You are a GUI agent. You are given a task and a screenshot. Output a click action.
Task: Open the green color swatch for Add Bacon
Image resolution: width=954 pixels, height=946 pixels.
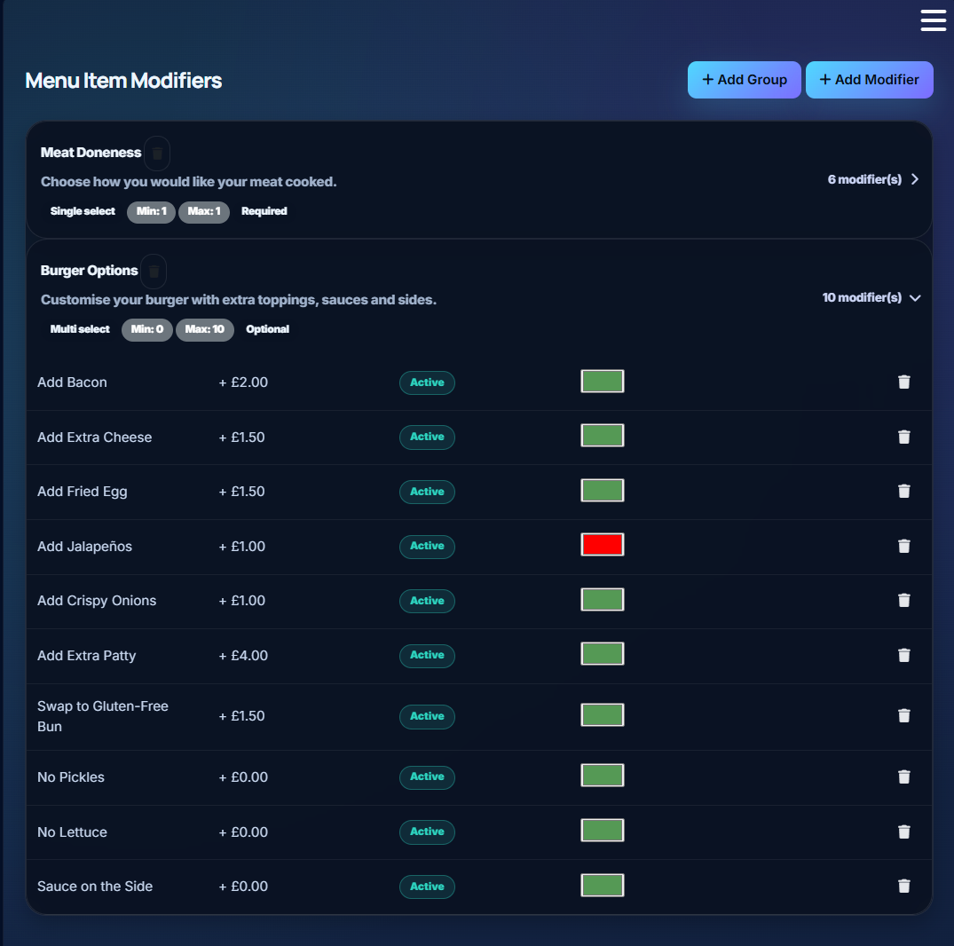pos(603,382)
